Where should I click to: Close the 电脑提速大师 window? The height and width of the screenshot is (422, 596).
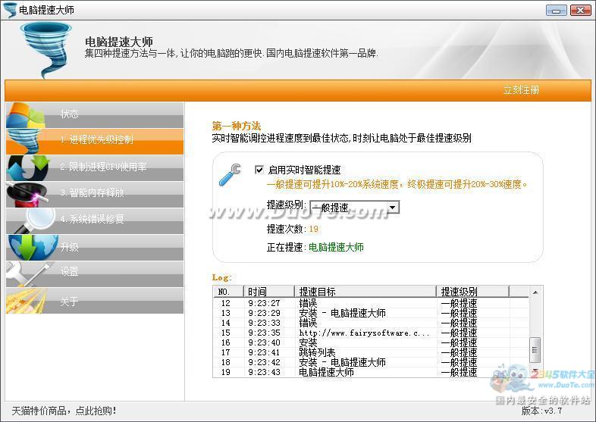click(580, 11)
